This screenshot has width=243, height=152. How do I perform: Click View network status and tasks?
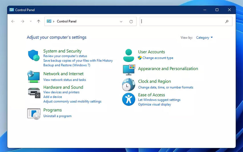coord(65,80)
